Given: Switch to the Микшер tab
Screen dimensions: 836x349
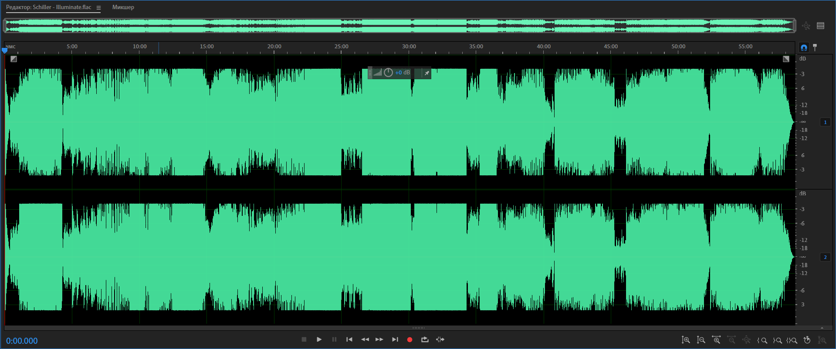Looking at the screenshot, I should 123,7.
